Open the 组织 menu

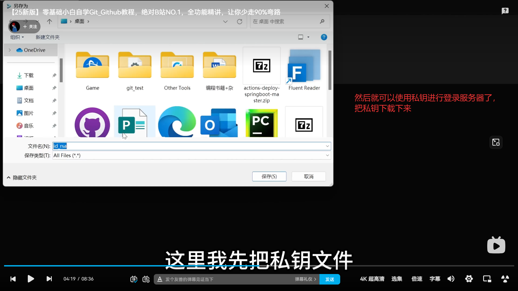click(x=17, y=37)
